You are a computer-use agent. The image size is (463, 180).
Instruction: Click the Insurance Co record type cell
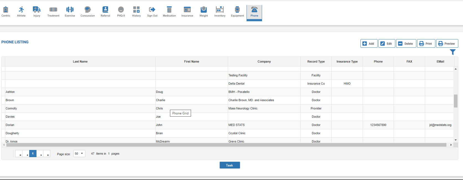[x=316, y=84]
